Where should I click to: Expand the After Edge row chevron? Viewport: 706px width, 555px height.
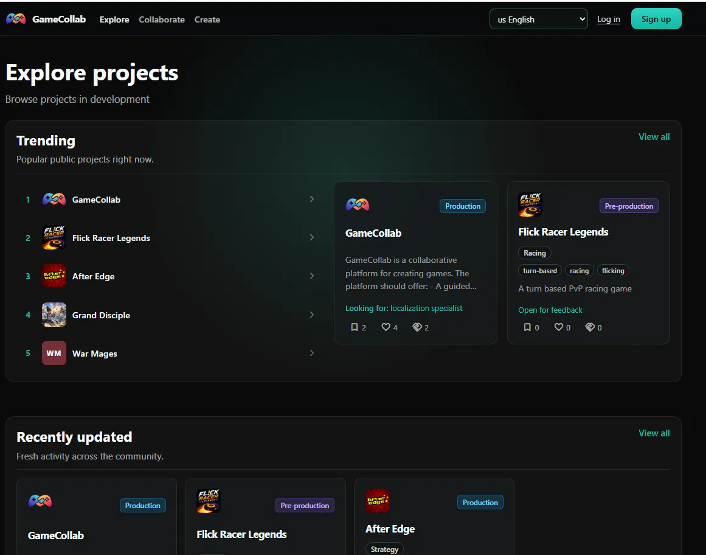pos(311,276)
